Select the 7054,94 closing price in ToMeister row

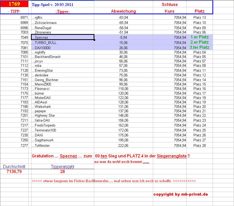coord(180,145)
